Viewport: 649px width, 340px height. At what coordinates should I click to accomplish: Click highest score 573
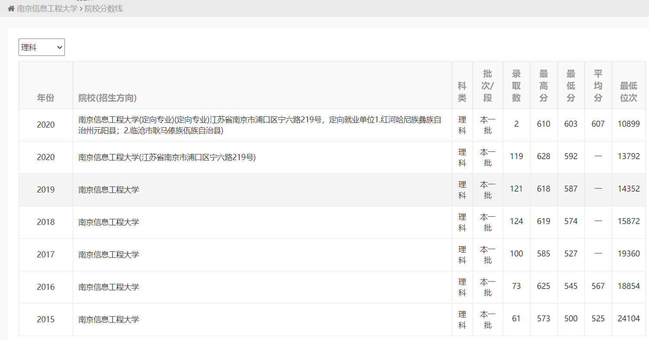pyautogui.click(x=543, y=319)
